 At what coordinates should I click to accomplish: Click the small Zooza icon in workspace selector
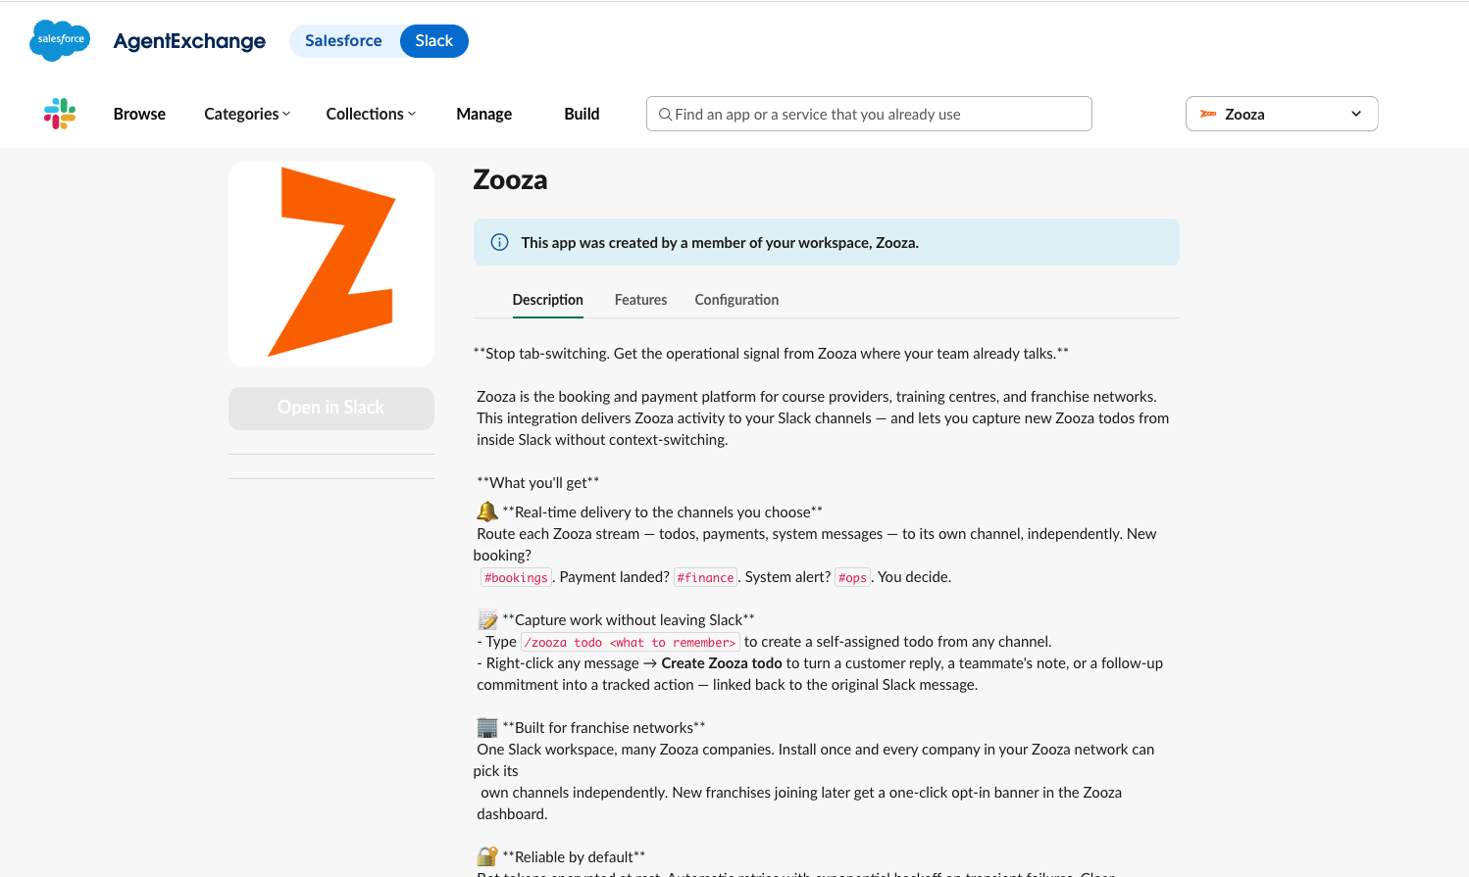click(1208, 114)
